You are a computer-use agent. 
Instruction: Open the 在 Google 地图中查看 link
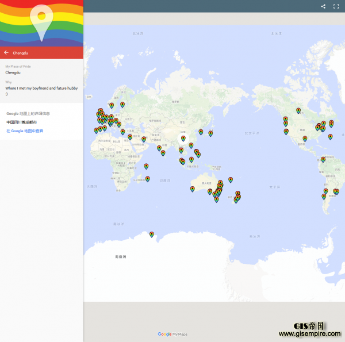click(25, 131)
